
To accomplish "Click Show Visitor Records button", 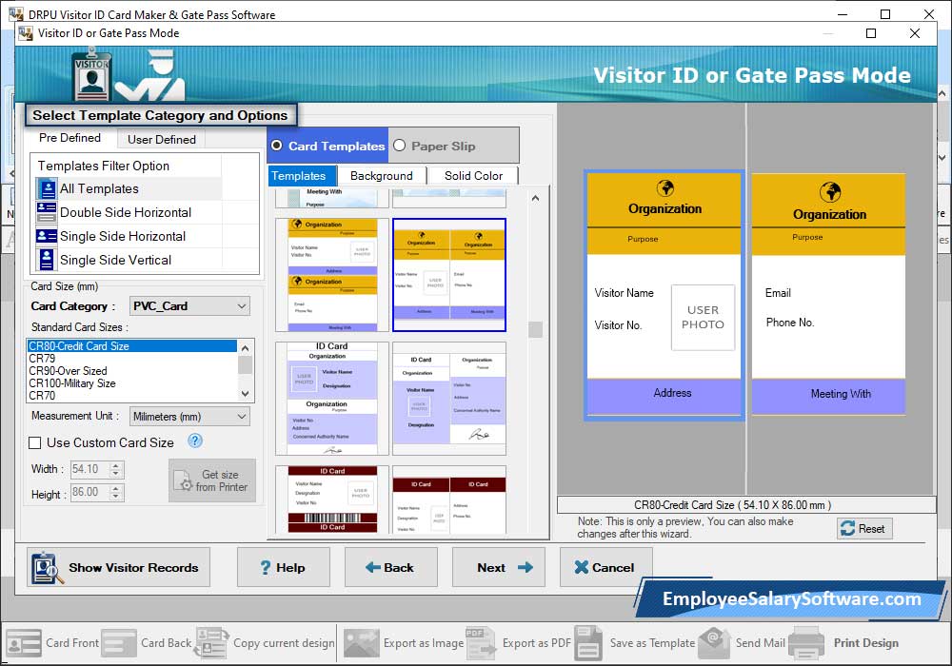I will click(x=118, y=567).
